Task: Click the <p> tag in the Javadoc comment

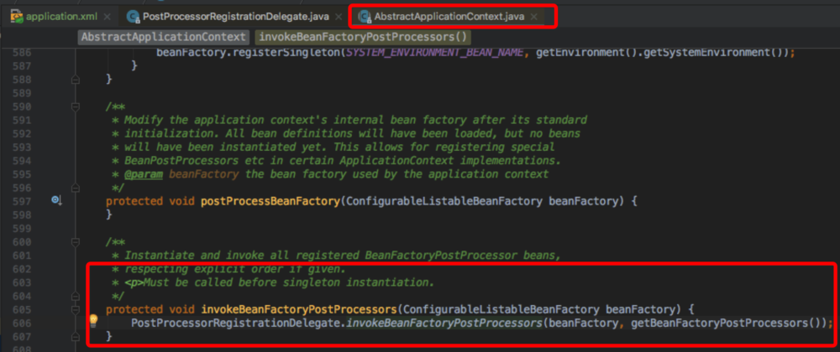Action: [134, 282]
